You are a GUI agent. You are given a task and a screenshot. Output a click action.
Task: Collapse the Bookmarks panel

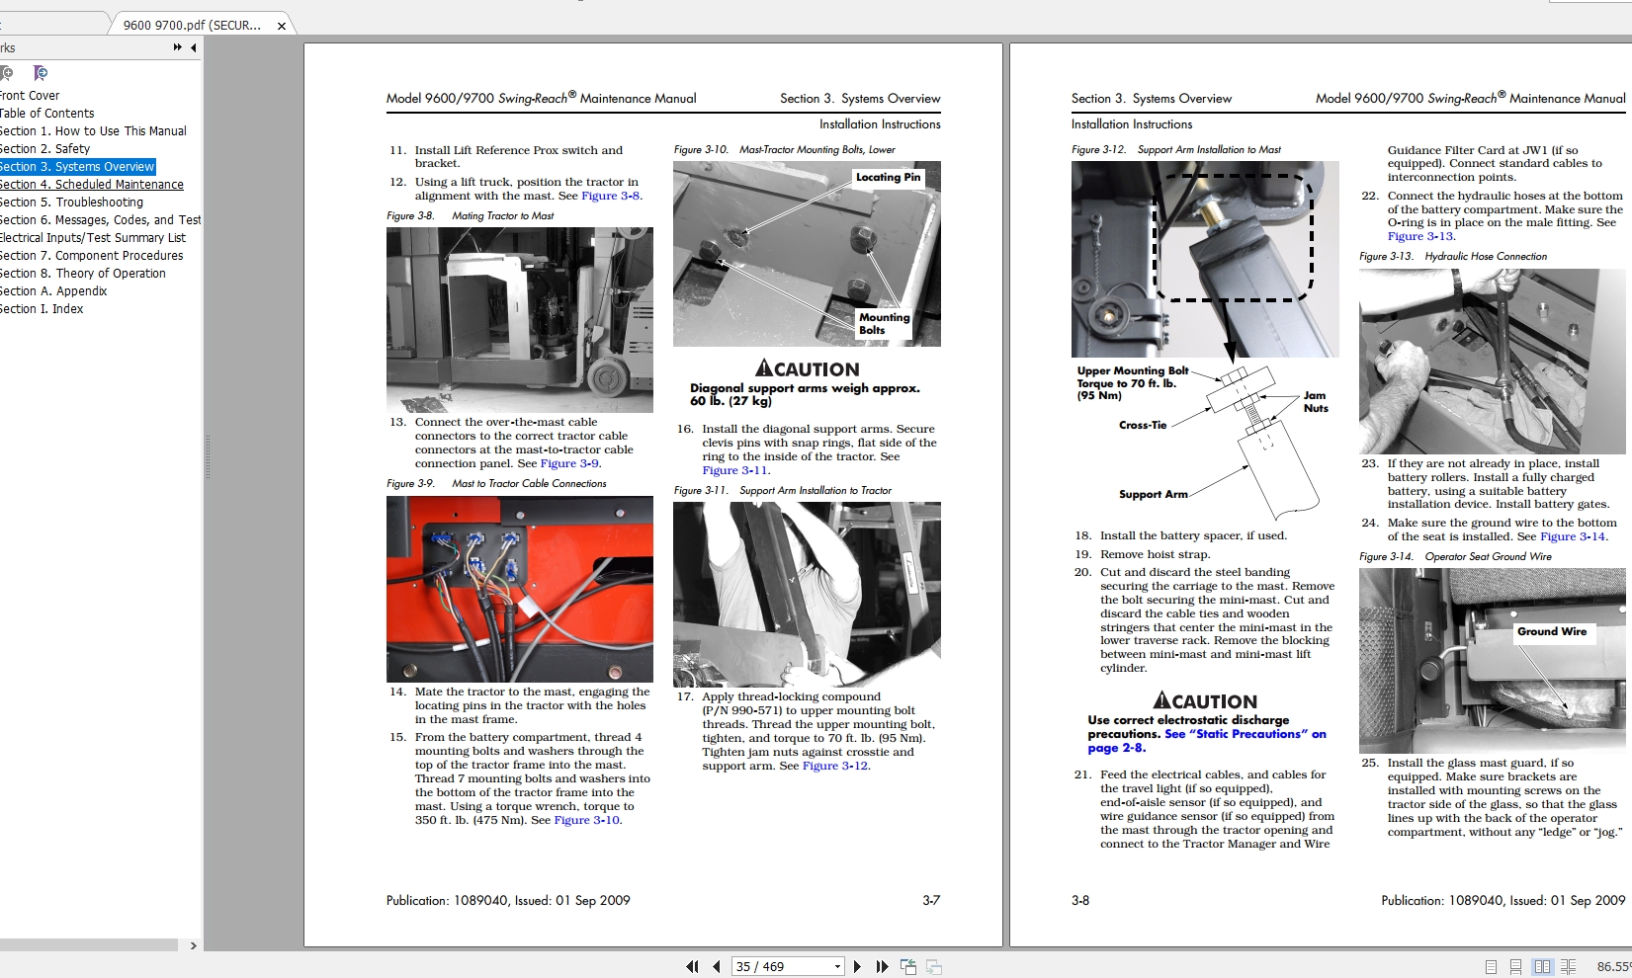(193, 47)
